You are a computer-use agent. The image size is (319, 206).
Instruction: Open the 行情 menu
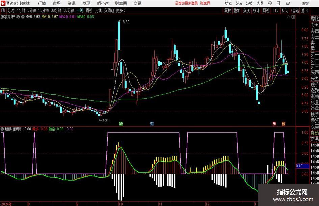[x=42, y=3]
